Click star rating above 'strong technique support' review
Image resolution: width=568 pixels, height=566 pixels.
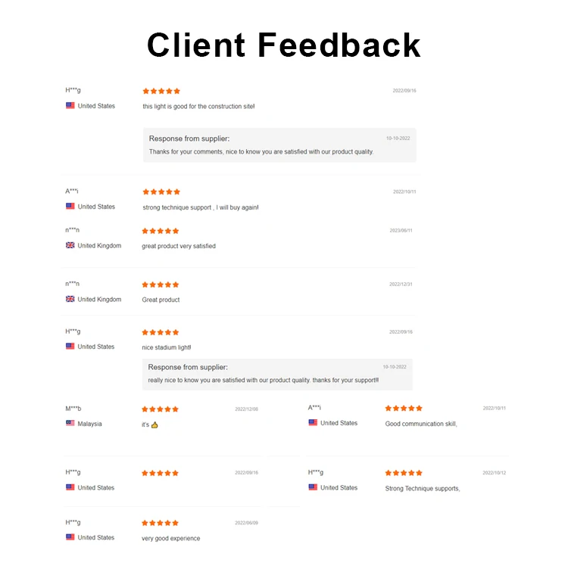tap(161, 191)
